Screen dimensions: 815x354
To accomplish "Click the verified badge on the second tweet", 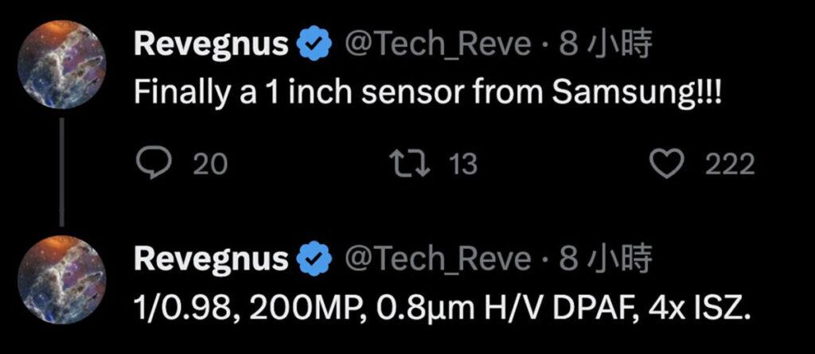I will 314,259.
